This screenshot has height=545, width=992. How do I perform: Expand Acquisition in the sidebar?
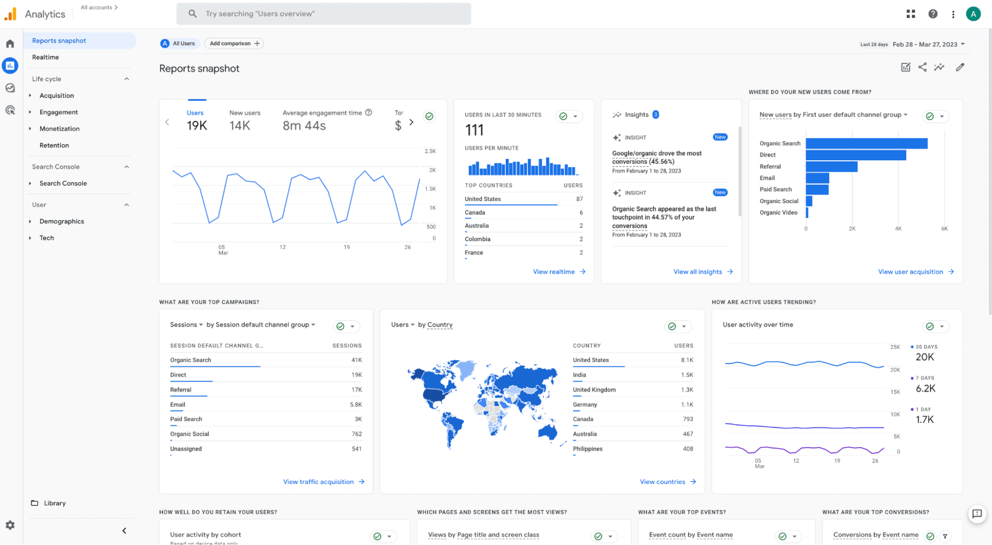coord(57,95)
